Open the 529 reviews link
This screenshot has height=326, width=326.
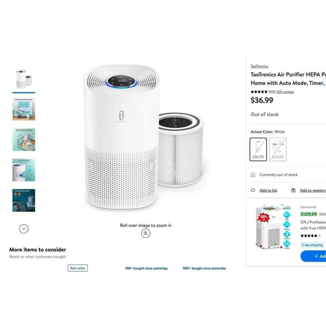[x=285, y=92]
